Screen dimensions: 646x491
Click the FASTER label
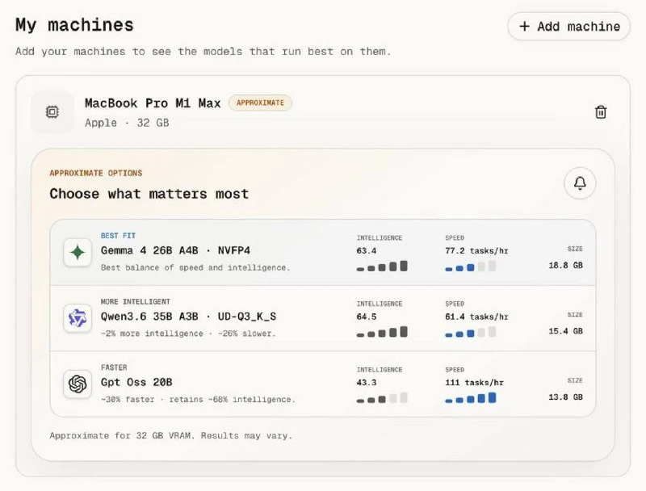[114, 367]
